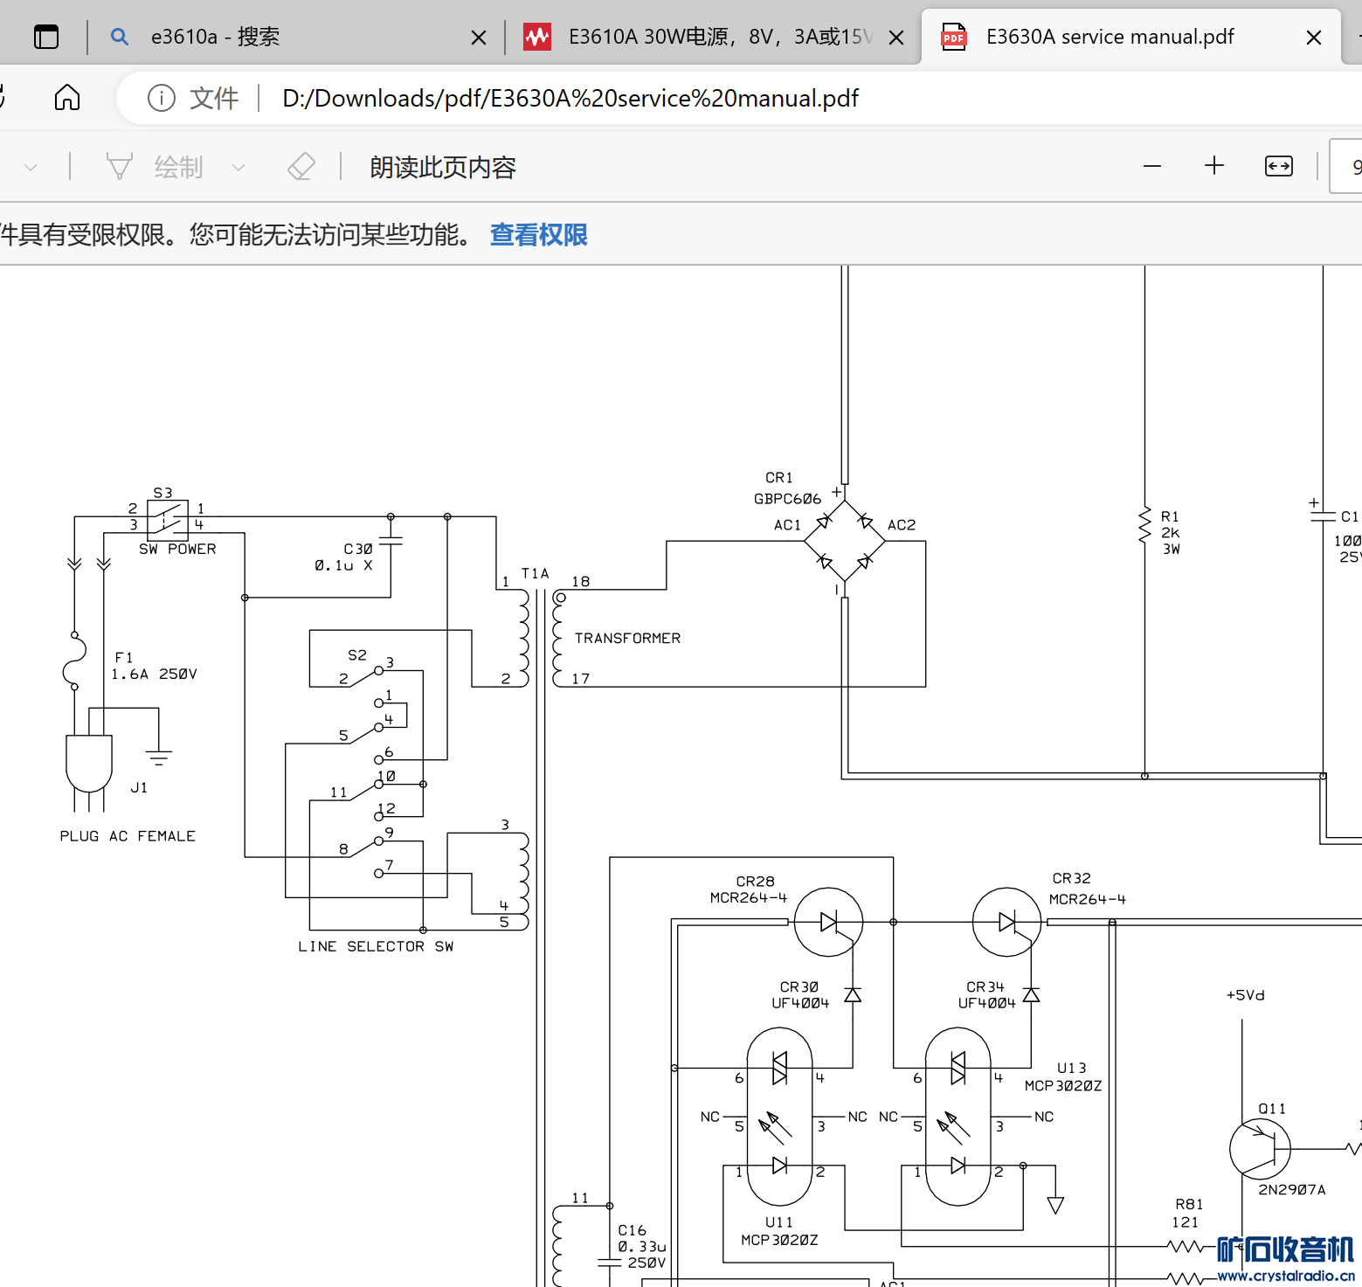Screen dimensions: 1362x1287
Task: Click the CR34 UF4004 label
Action: (x=986, y=995)
